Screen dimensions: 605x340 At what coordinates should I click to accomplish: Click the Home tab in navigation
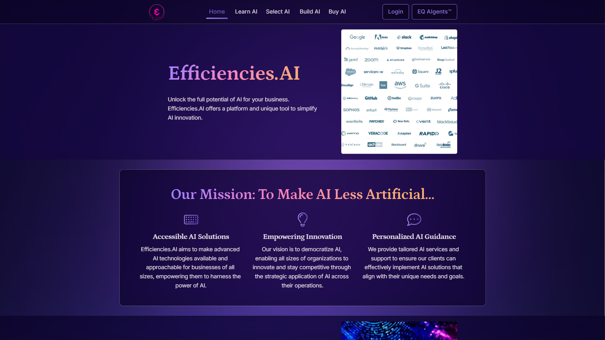[x=216, y=11]
